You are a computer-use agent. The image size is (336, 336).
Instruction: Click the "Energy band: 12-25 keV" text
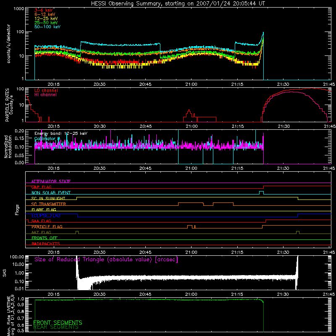point(61,134)
